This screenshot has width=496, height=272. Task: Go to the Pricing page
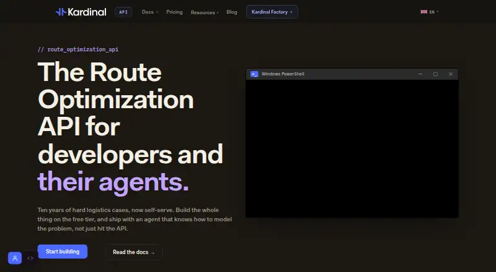(x=174, y=12)
